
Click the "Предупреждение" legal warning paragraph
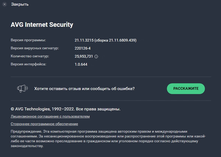(x=107, y=138)
